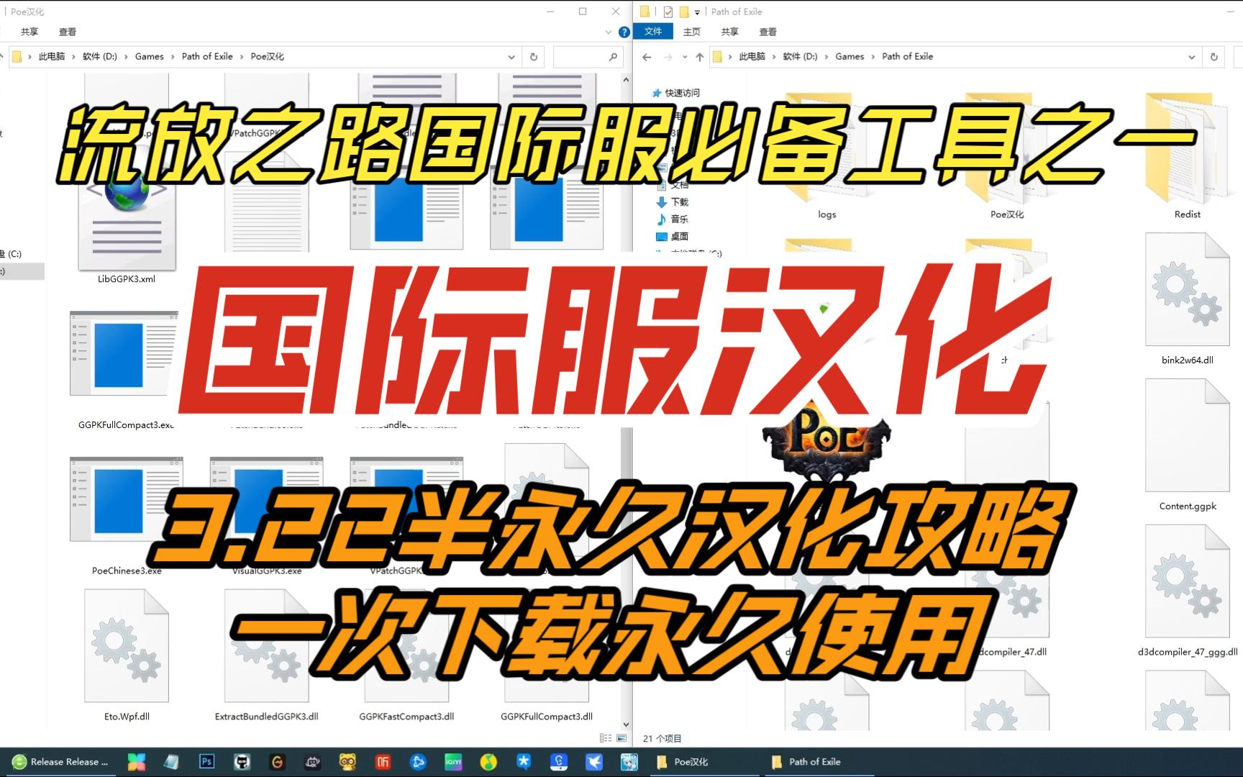Switch to the 查看 ribbon tab
1243x777 pixels.
[768, 32]
